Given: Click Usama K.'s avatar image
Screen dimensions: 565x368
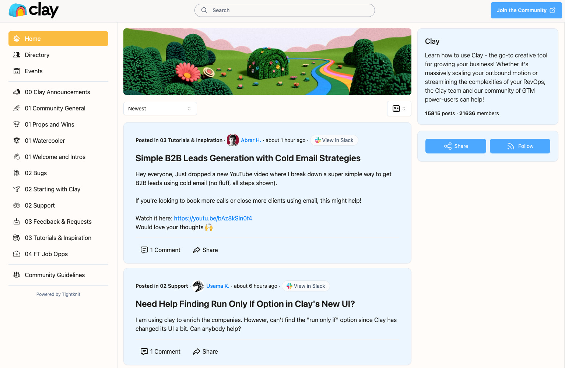Looking at the screenshot, I should [198, 286].
